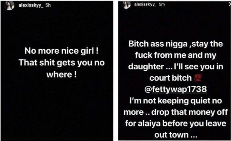Click the 'daughter ... I'll see you in' line
The image size is (231, 141).
pyautogui.click(x=176, y=67)
